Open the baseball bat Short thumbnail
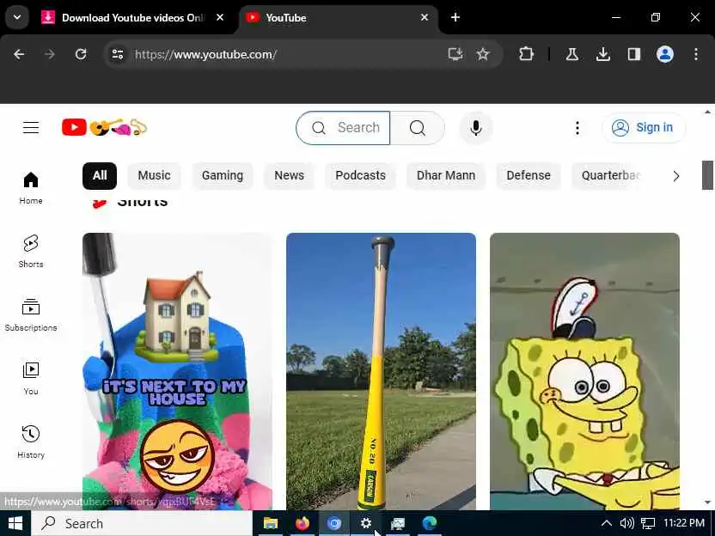715x536 pixels. point(381,371)
